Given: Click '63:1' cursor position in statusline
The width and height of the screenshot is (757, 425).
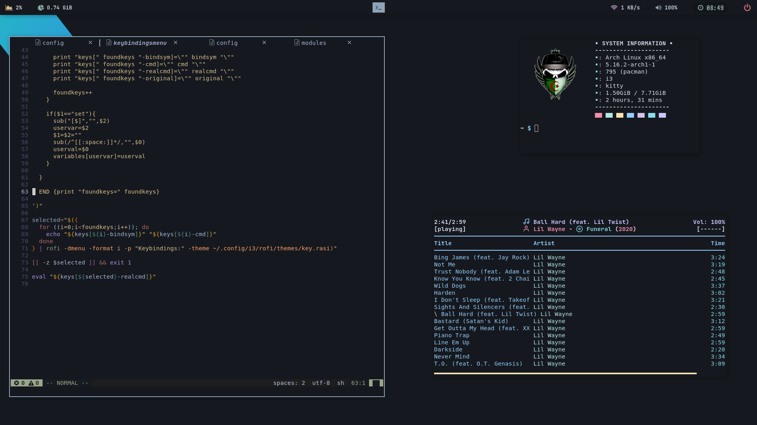Looking at the screenshot, I should [x=358, y=383].
